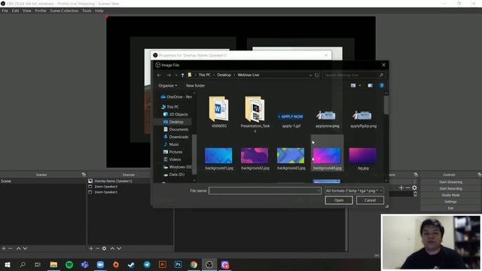Click the File name input field
Image resolution: width=482 pixels, height=271 pixels.
coord(264,190)
